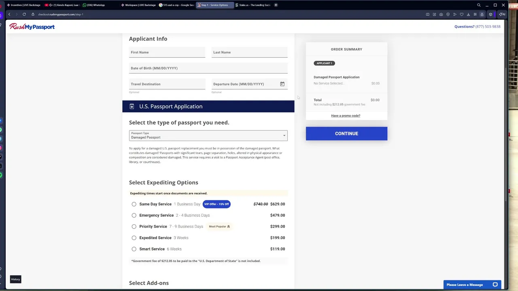This screenshot has width=518, height=291.
Task: Choose Emergency Service radio option
Action: 134,215
